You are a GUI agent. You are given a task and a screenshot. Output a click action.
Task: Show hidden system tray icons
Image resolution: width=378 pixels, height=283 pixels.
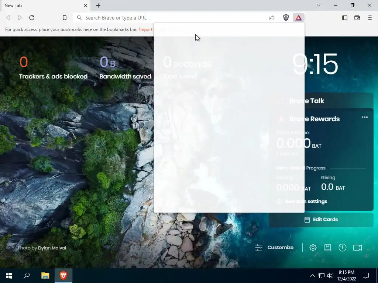(312, 276)
